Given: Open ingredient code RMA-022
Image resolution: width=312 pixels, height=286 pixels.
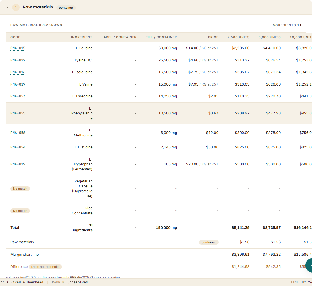Looking at the screenshot, I should (x=18, y=60).
